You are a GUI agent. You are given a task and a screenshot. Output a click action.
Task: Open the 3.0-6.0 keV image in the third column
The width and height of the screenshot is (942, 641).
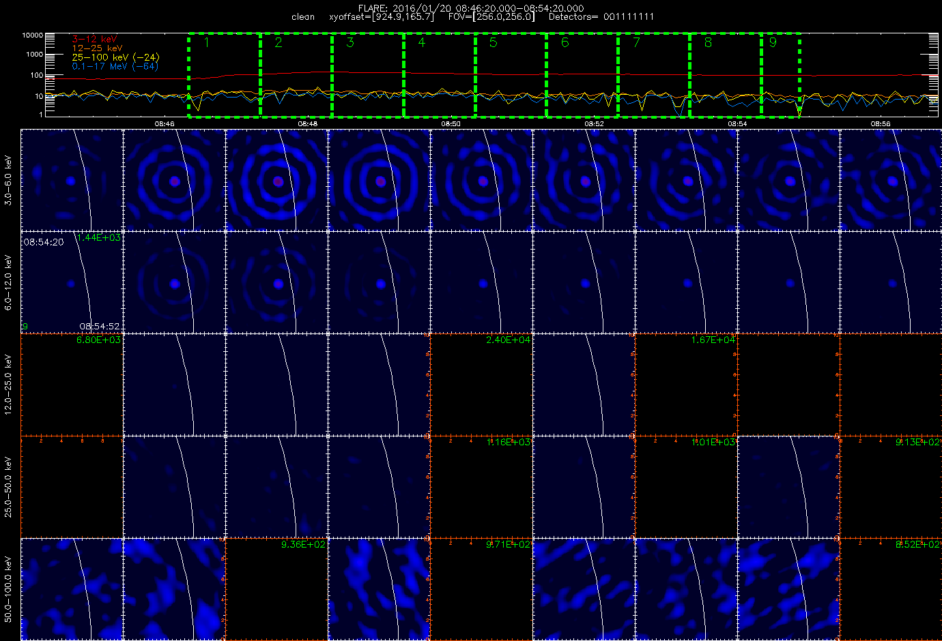click(x=276, y=180)
